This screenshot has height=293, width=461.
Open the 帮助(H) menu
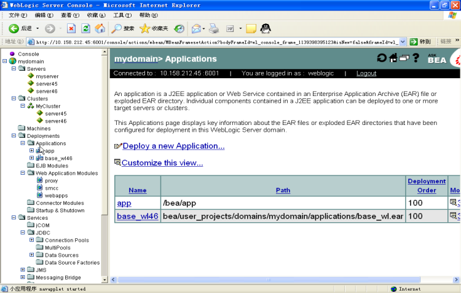pyautogui.click(x=149, y=15)
